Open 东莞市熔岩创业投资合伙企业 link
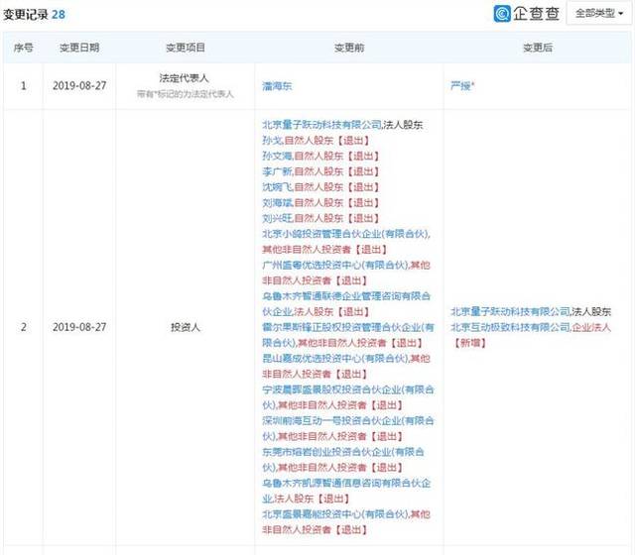This screenshot has width=635, height=555. pos(343,460)
